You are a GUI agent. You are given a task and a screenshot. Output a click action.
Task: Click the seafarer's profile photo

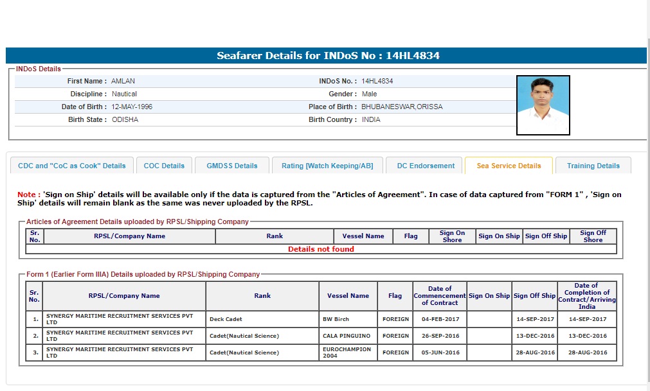(543, 105)
